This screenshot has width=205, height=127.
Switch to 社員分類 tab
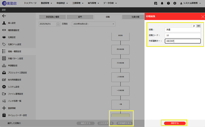pyautogui.click(x=133, y=17)
